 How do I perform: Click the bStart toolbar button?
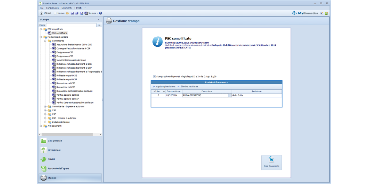tap(45, 13)
